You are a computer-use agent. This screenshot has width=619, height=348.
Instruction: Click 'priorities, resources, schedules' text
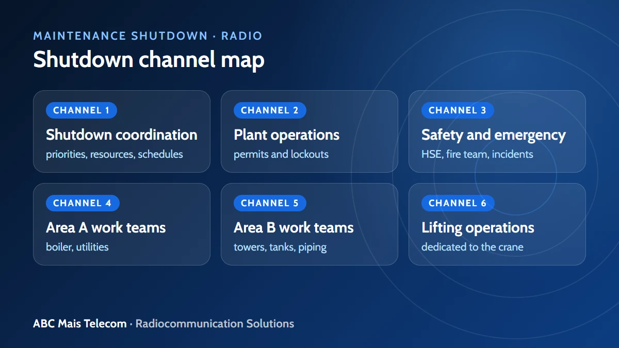115,154
